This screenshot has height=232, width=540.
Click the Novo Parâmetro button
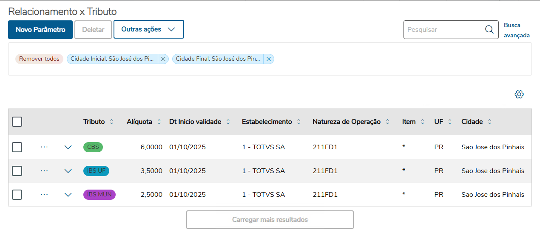40,30
